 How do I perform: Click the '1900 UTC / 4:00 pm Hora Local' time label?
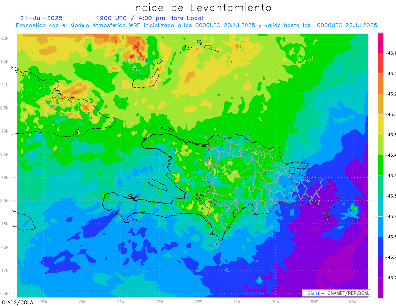149,18
